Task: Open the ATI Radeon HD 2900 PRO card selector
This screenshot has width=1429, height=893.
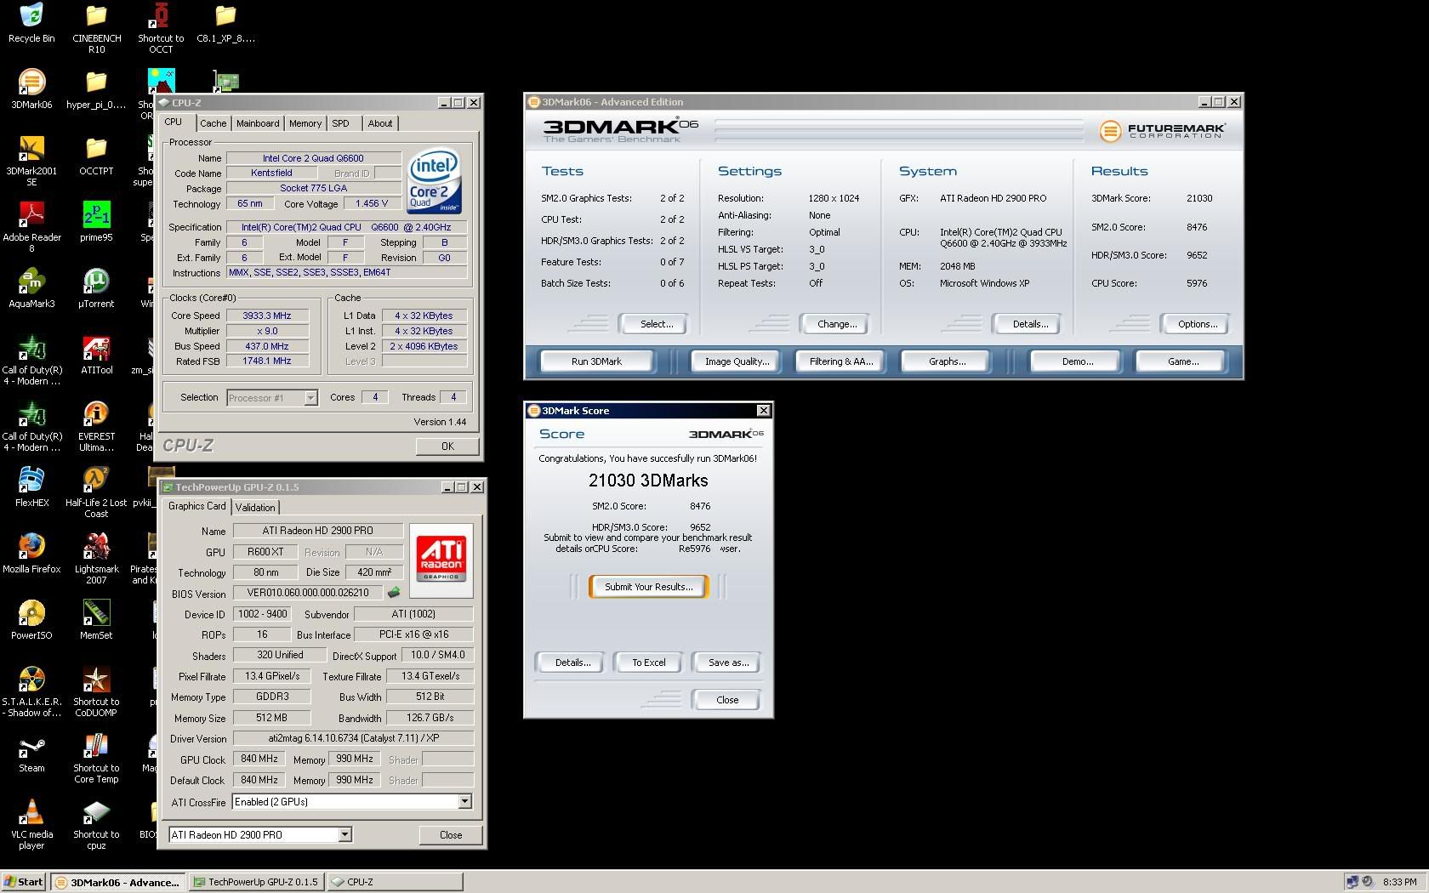Action: click(x=260, y=834)
